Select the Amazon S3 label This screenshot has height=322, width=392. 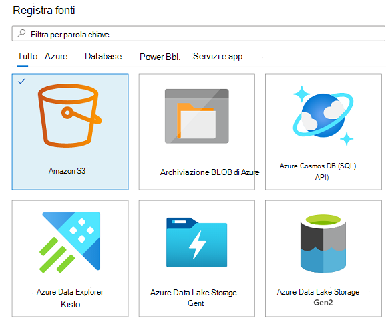point(67,171)
